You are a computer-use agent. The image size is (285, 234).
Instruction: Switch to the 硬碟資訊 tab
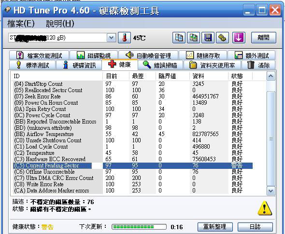(79, 65)
